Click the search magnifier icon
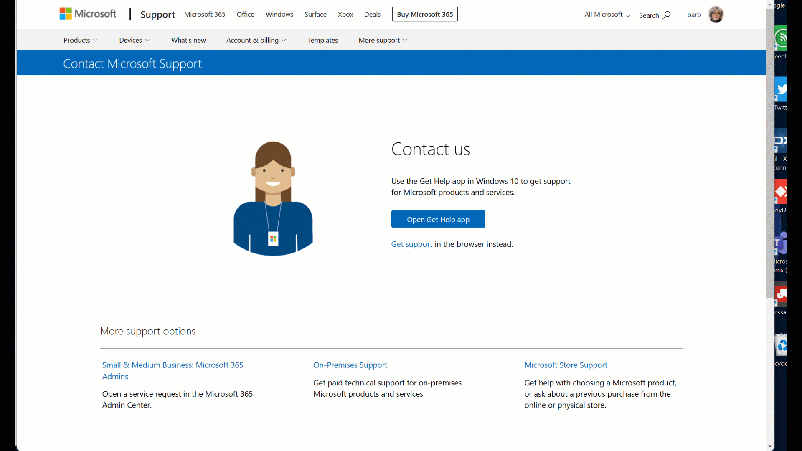This screenshot has height=451, width=802. 667,15
